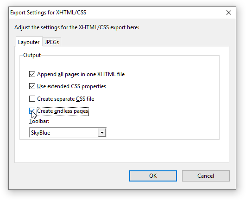Open the JPEGs tab

click(52, 42)
